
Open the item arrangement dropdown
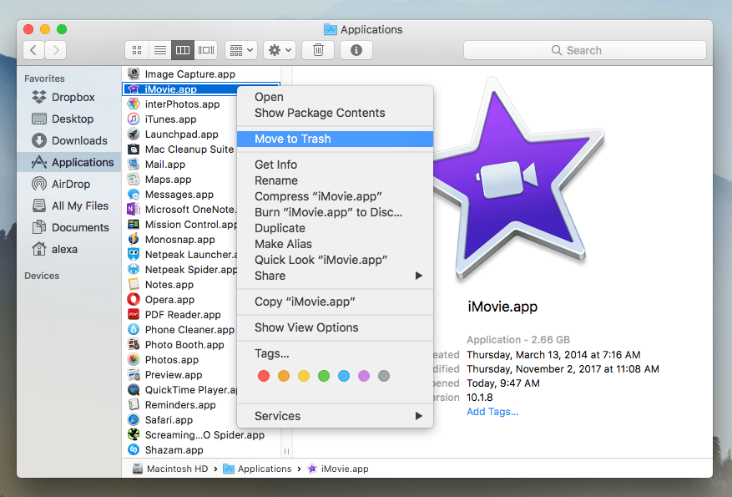coord(240,50)
